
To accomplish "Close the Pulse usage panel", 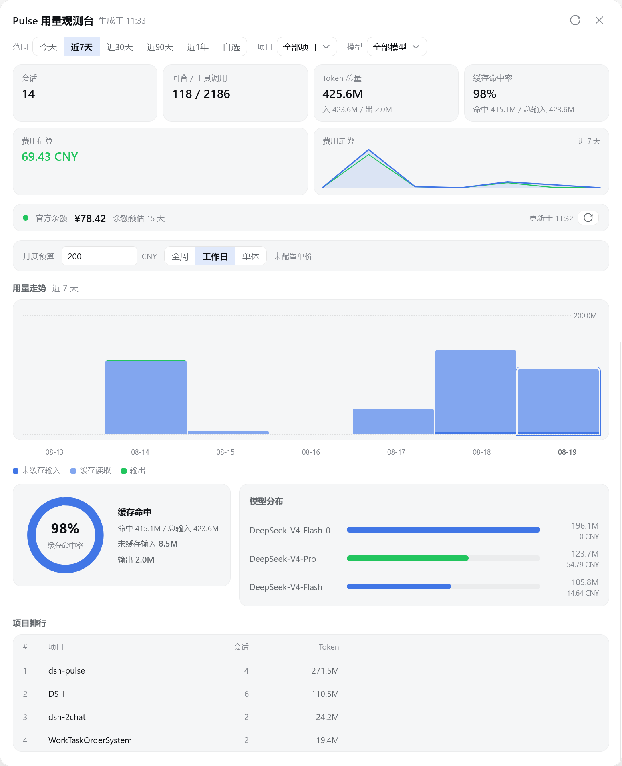I will pos(599,20).
